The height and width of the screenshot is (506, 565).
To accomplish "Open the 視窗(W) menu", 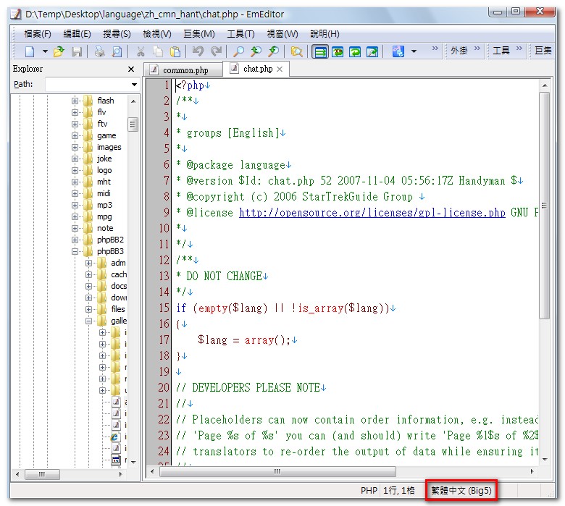I will tap(282, 34).
